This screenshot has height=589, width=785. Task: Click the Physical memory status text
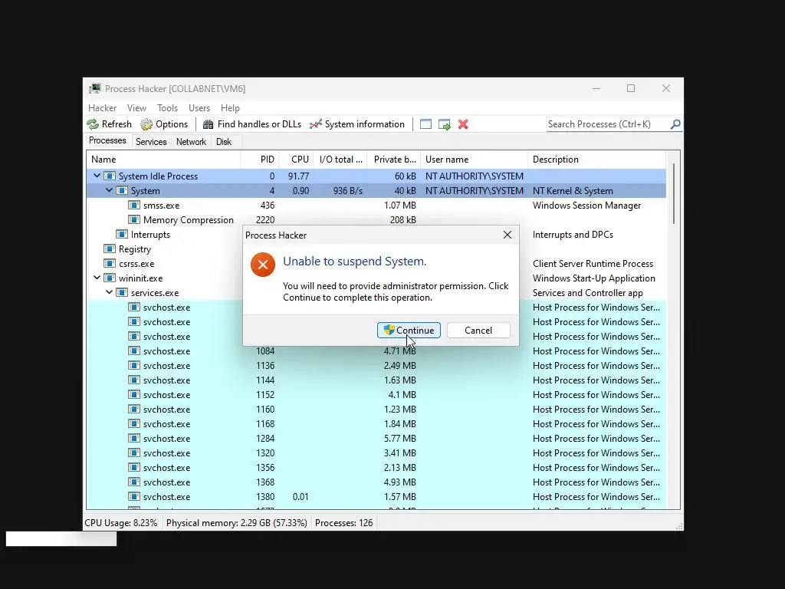point(236,523)
